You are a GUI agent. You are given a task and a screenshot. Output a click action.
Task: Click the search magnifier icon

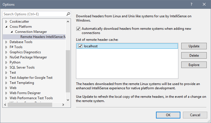(68, 14)
